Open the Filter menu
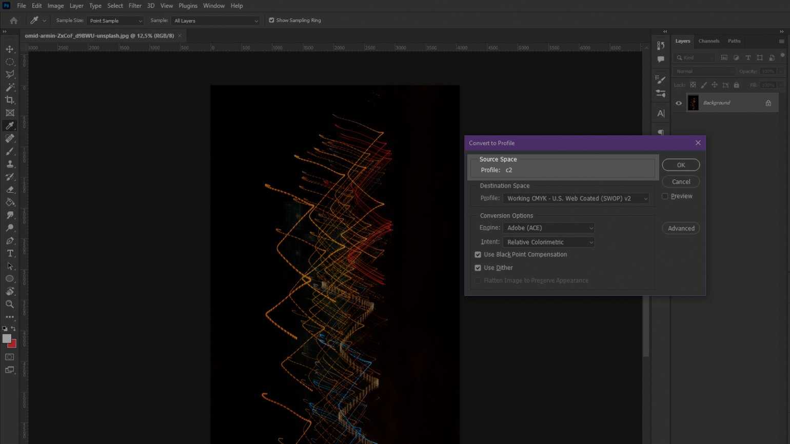 (135, 6)
